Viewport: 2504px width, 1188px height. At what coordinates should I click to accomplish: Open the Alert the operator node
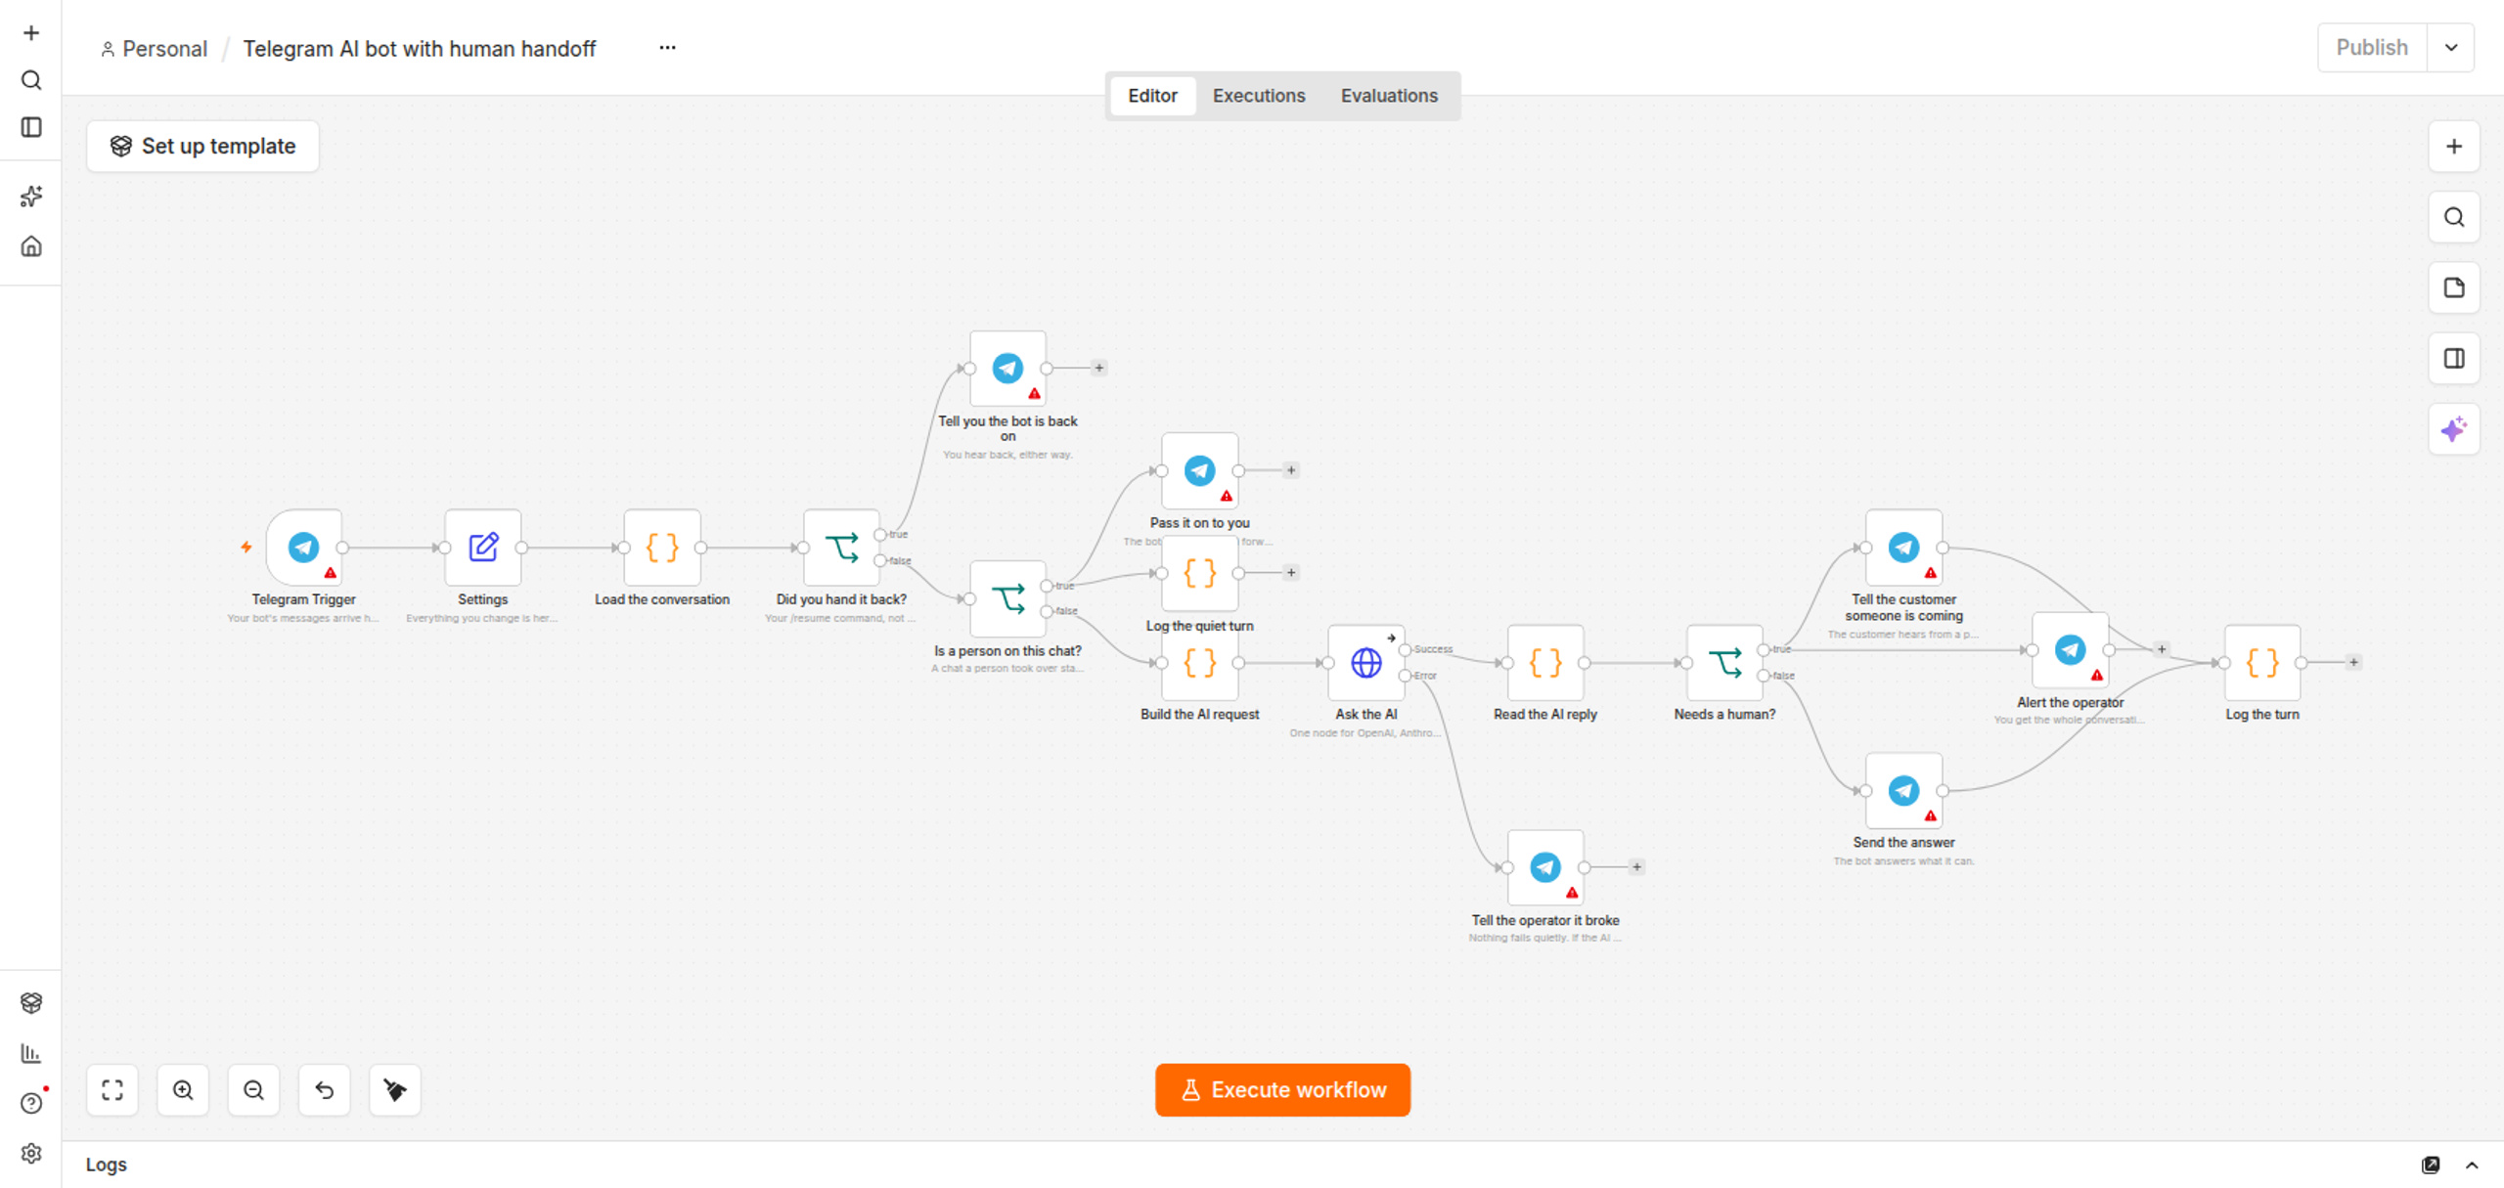pyautogui.click(x=2070, y=650)
